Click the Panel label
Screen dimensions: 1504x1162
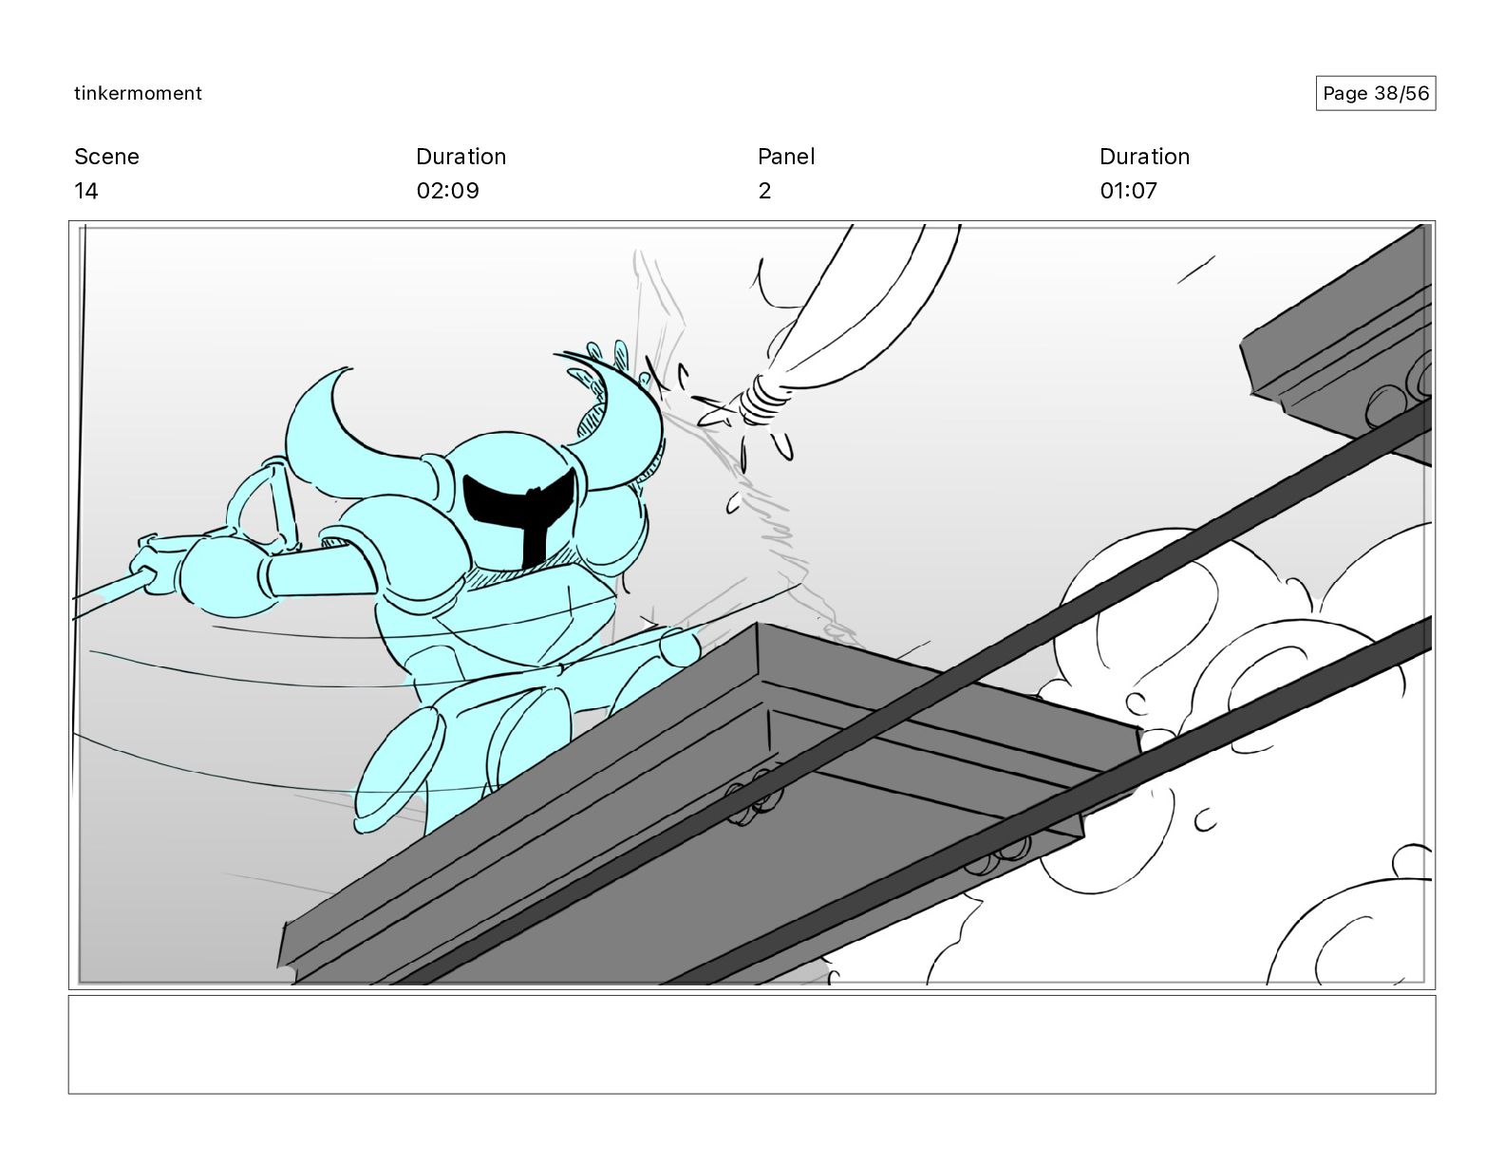click(786, 157)
